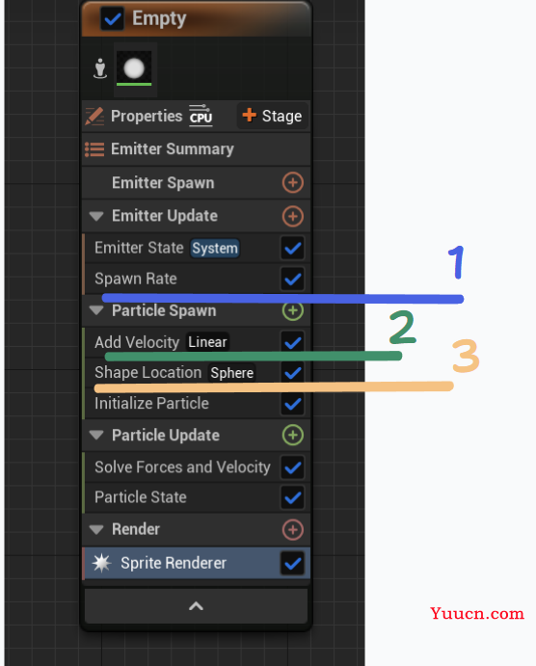Screen dimensions: 536x666
Task: Add module to Particle Spawn
Action: (x=293, y=311)
